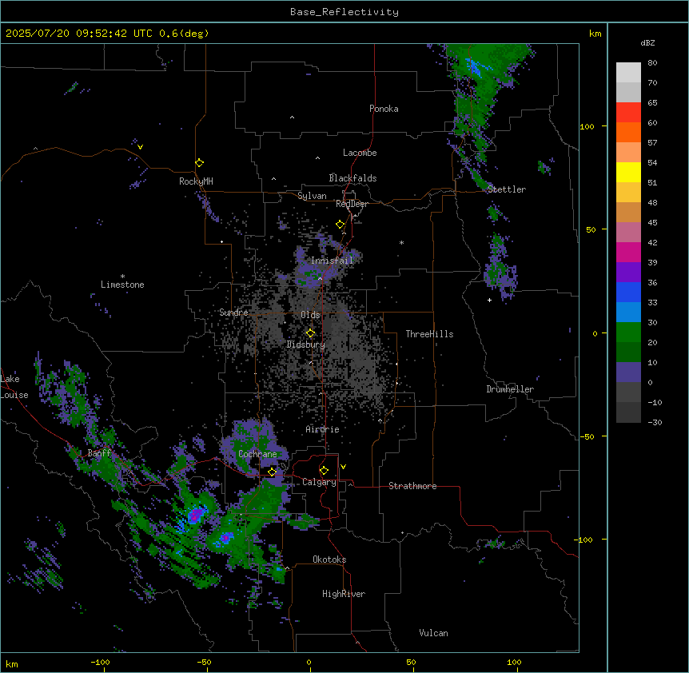Select the yellow diamond marker beside Cochrane
The width and height of the screenshot is (689, 673).
(272, 472)
